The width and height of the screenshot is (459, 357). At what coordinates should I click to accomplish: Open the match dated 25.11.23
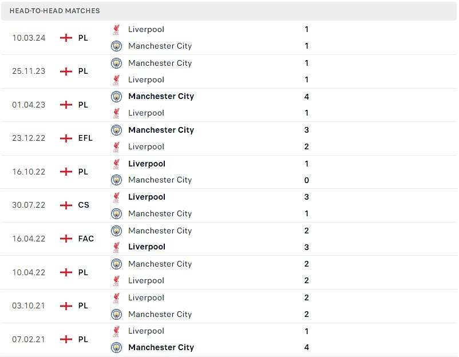pos(228,72)
